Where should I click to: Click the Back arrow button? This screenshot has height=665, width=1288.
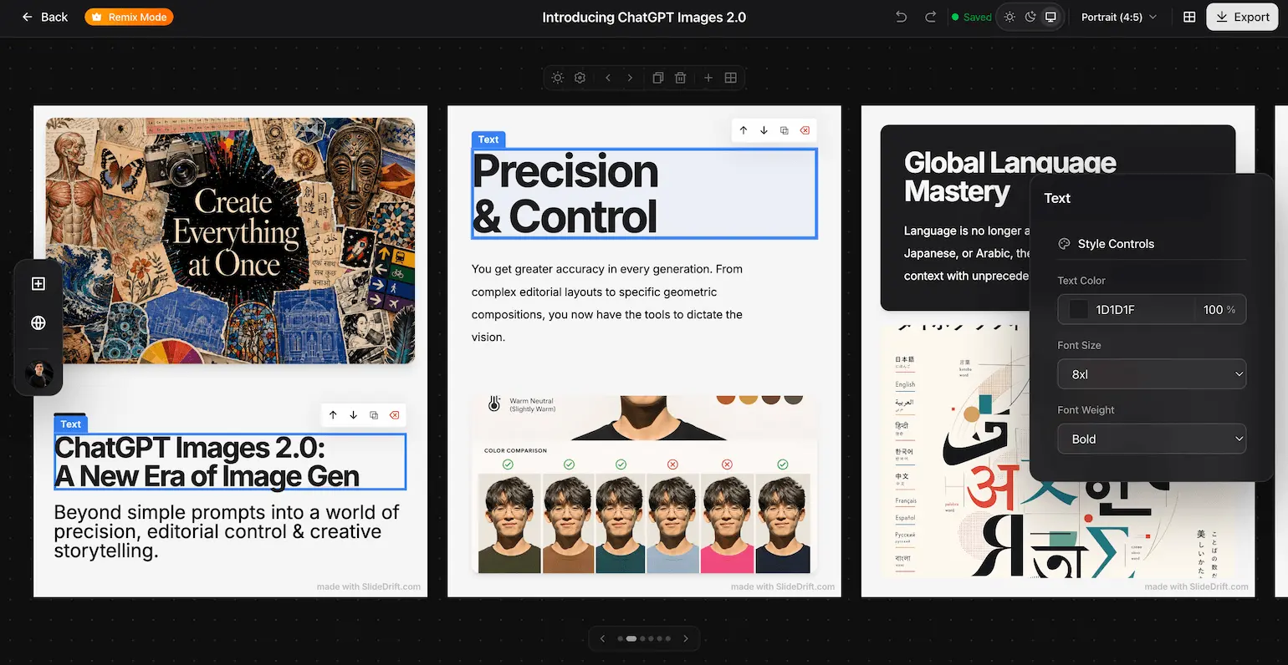44,17
